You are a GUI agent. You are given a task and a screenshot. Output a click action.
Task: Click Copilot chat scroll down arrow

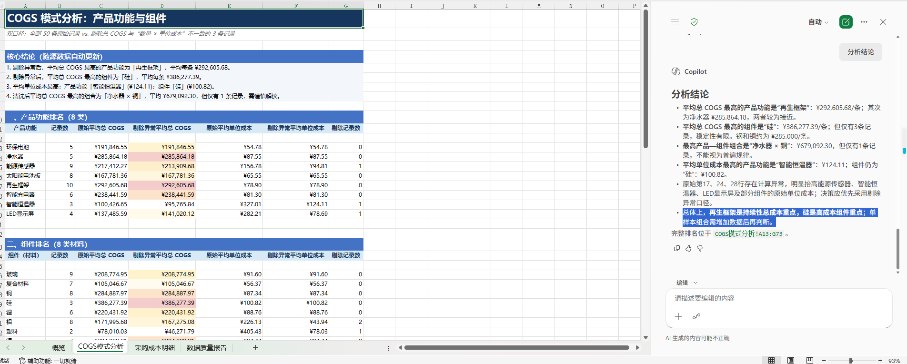coord(898,273)
